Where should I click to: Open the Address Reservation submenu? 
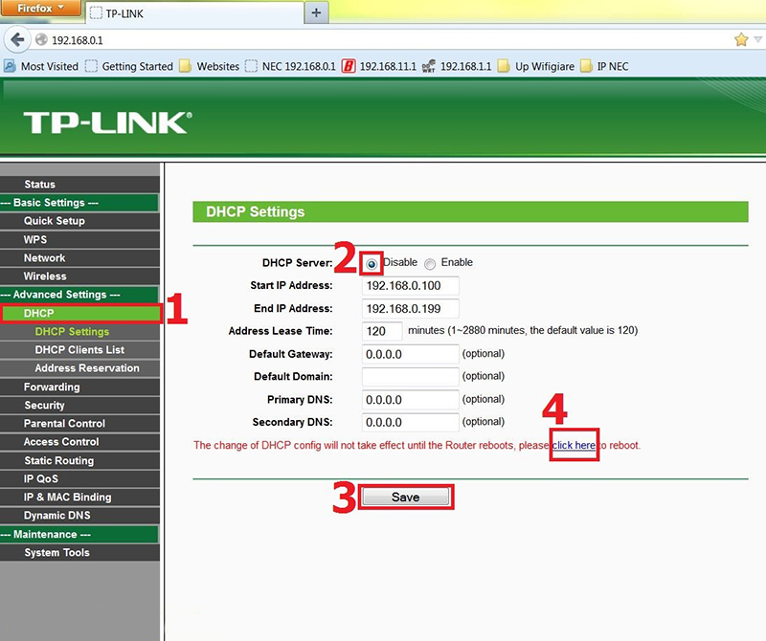pos(79,368)
